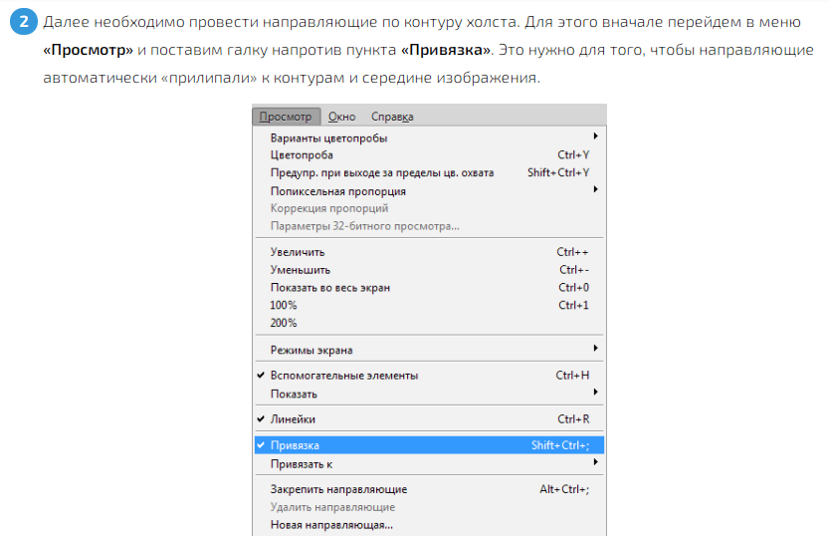Expand Попиксельная пропорция submenu arrow

tap(595, 189)
